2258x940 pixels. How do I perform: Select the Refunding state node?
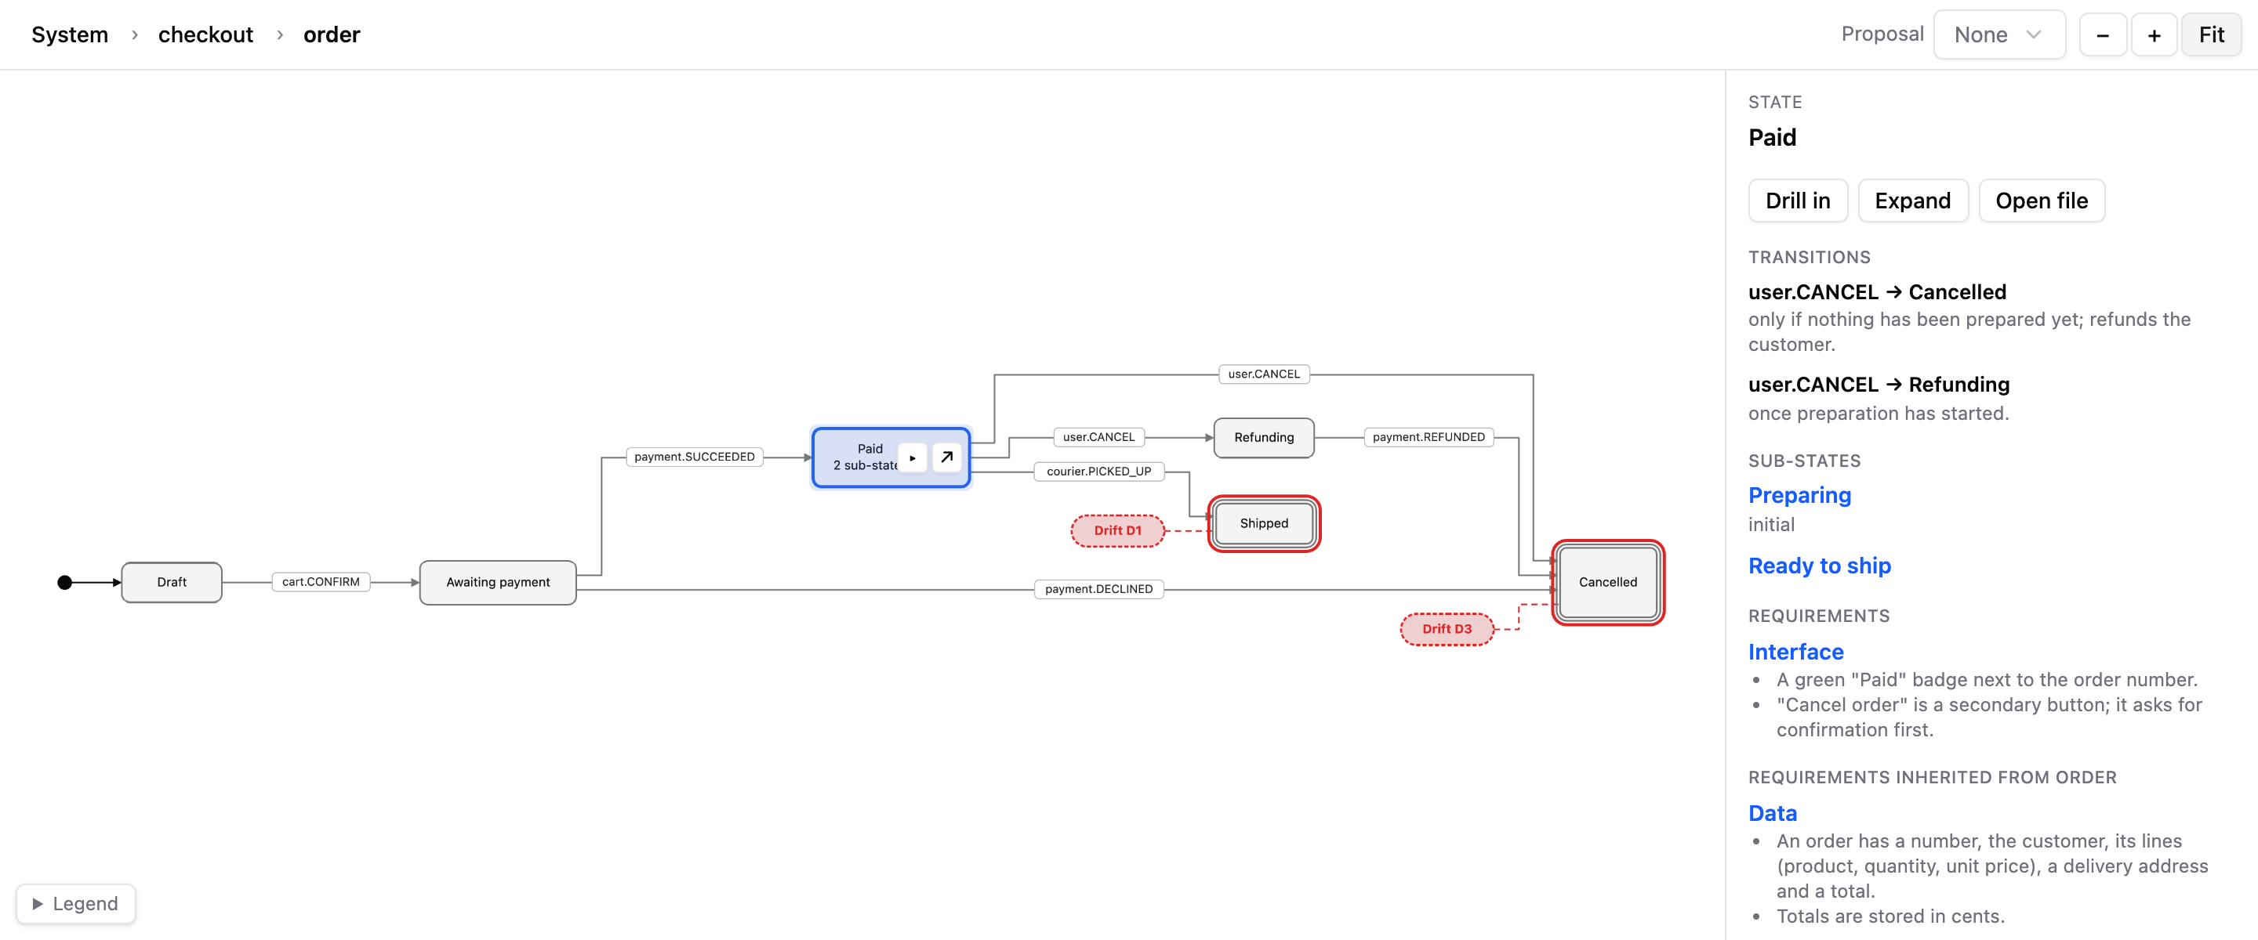click(1263, 437)
